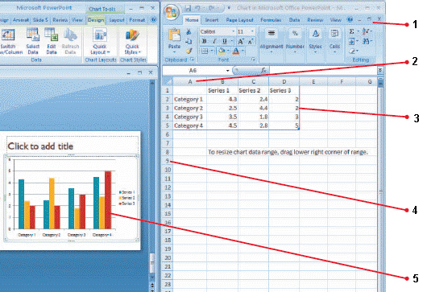Select the Format Painter brush
Screen dimensions: 427x292
(x=189, y=51)
